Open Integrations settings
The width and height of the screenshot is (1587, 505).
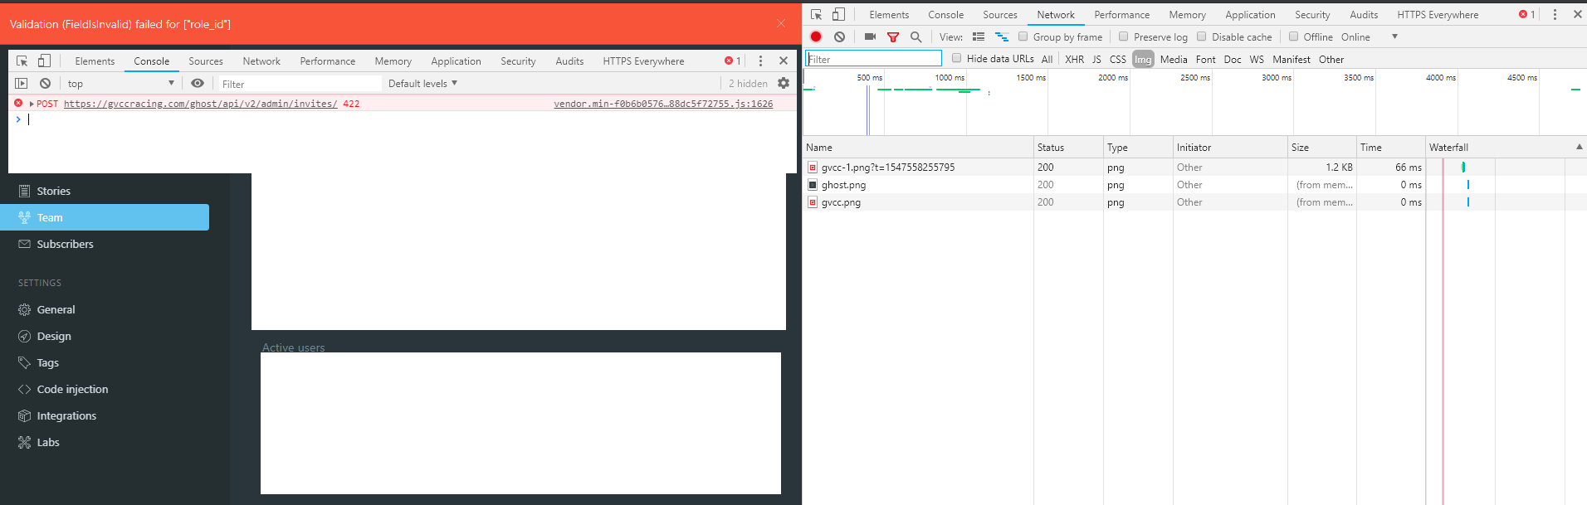point(66,415)
